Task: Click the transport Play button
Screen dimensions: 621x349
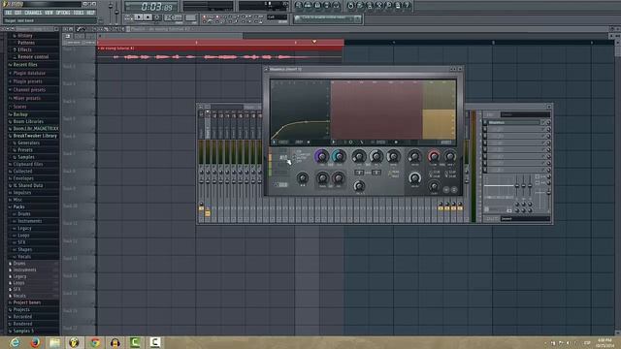Action: coord(138,17)
